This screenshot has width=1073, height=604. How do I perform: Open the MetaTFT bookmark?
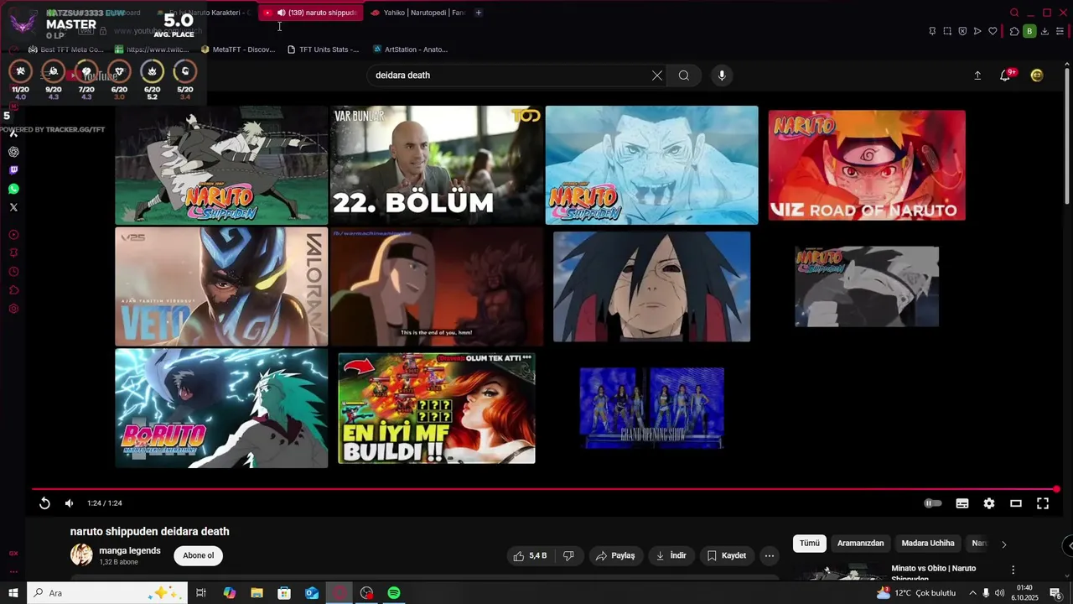click(238, 49)
